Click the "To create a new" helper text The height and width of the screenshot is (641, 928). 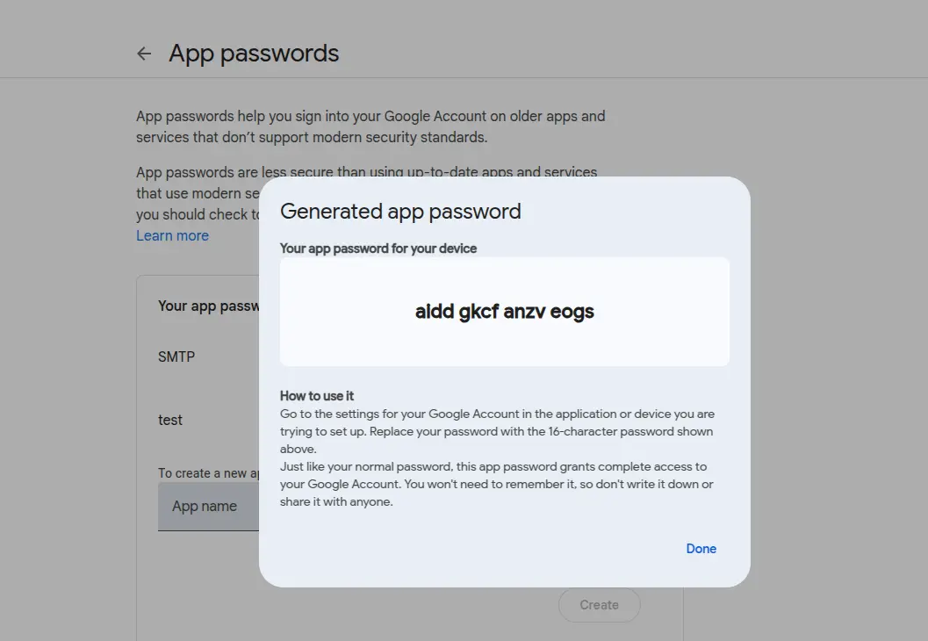tap(208, 473)
